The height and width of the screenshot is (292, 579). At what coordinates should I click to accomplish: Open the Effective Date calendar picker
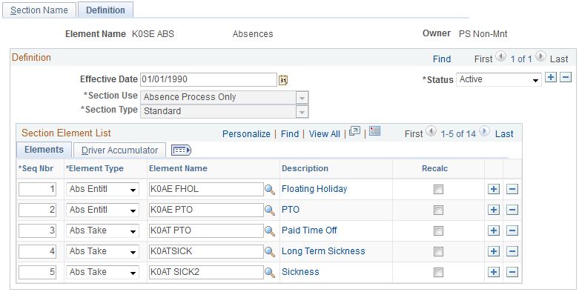pyautogui.click(x=283, y=80)
